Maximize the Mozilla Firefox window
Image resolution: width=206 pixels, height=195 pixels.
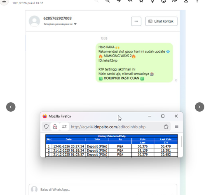click(163, 116)
